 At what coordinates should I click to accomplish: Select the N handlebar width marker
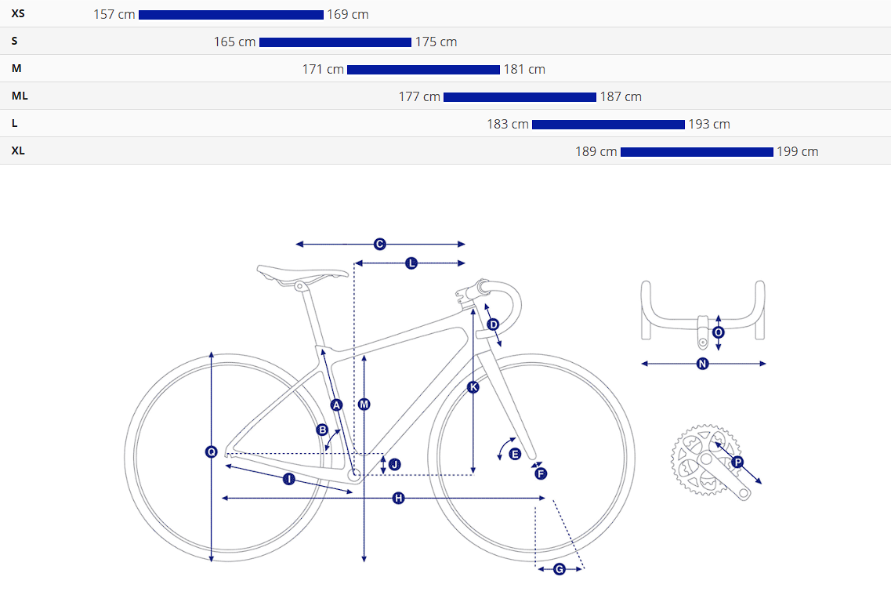(702, 364)
